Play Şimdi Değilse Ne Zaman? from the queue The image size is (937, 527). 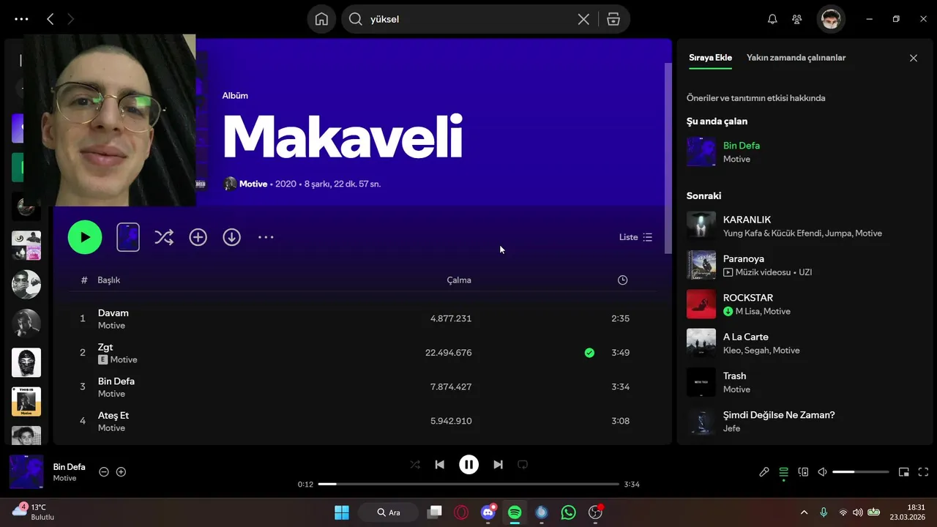(x=804, y=421)
